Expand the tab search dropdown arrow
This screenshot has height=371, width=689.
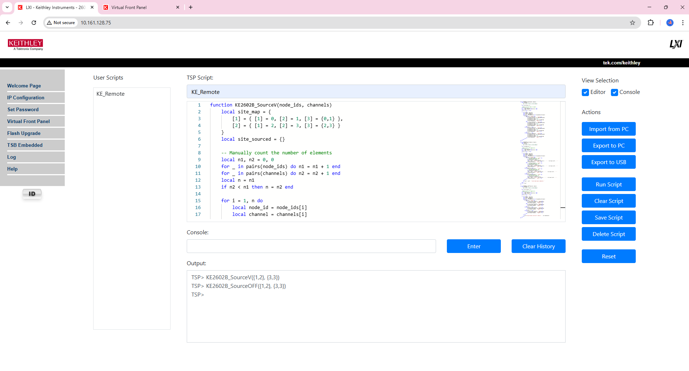7,7
